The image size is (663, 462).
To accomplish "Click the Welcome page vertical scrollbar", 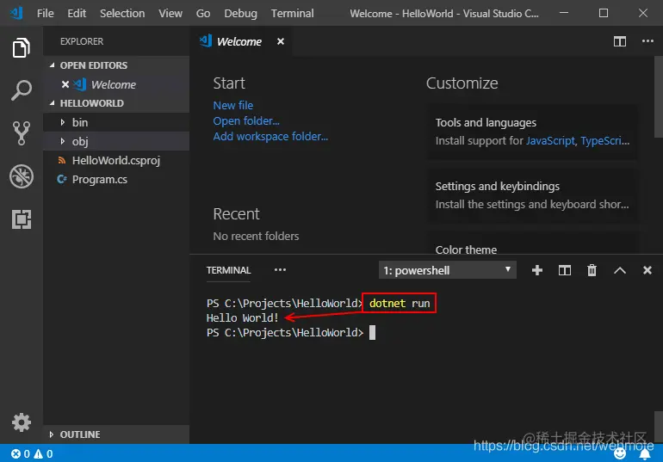I will (x=659, y=97).
